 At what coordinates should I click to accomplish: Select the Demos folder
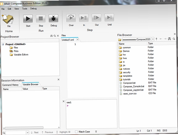(x=126, y=51)
